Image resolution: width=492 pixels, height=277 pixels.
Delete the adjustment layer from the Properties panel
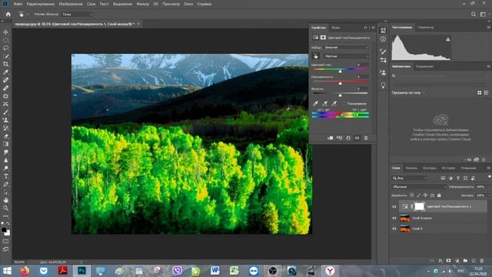[x=366, y=138]
